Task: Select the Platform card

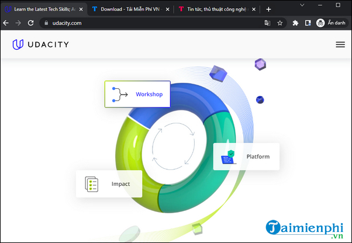Action: [246, 157]
